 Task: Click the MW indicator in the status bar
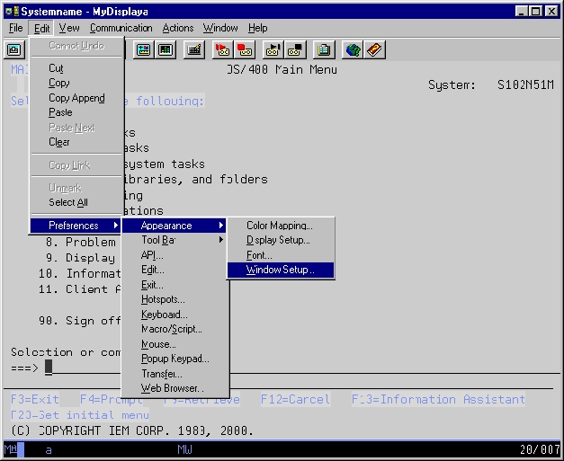pyautogui.click(x=185, y=449)
